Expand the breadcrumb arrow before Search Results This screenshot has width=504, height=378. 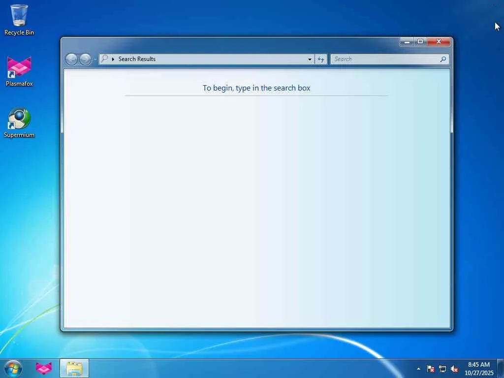pyautogui.click(x=113, y=59)
